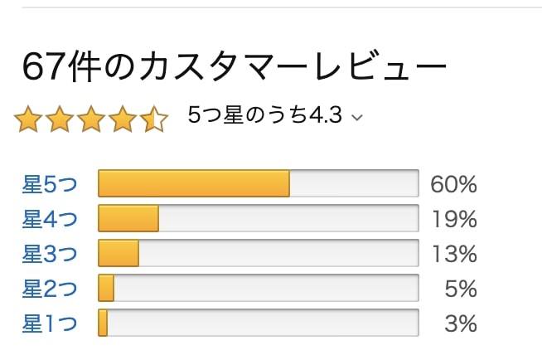Open the 5つ星のうち4.3 rating text
Image resolution: width=542 pixels, height=355 pixels.
[x=264, y=114]
